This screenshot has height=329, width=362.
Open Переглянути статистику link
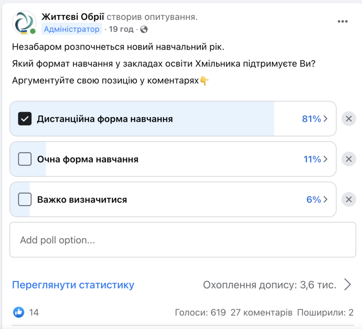[73, 285]
